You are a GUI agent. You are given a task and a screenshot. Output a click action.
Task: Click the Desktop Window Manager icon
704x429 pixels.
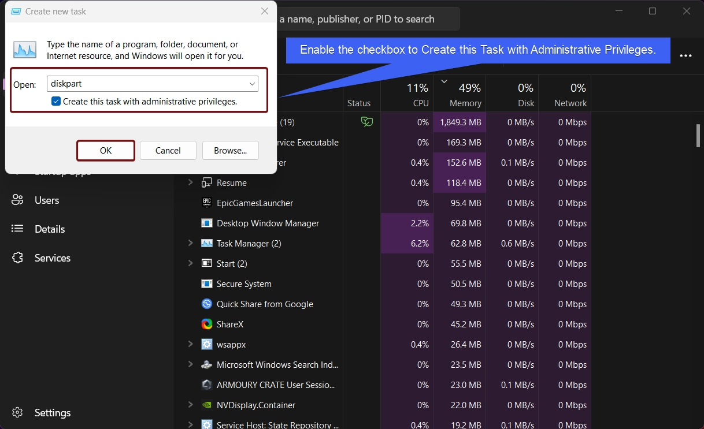(x=207, y=223)
